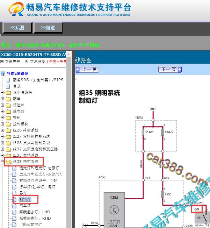Collapse the 组35 照明系统 folder
210x228 pixels.
pos(2,162)
